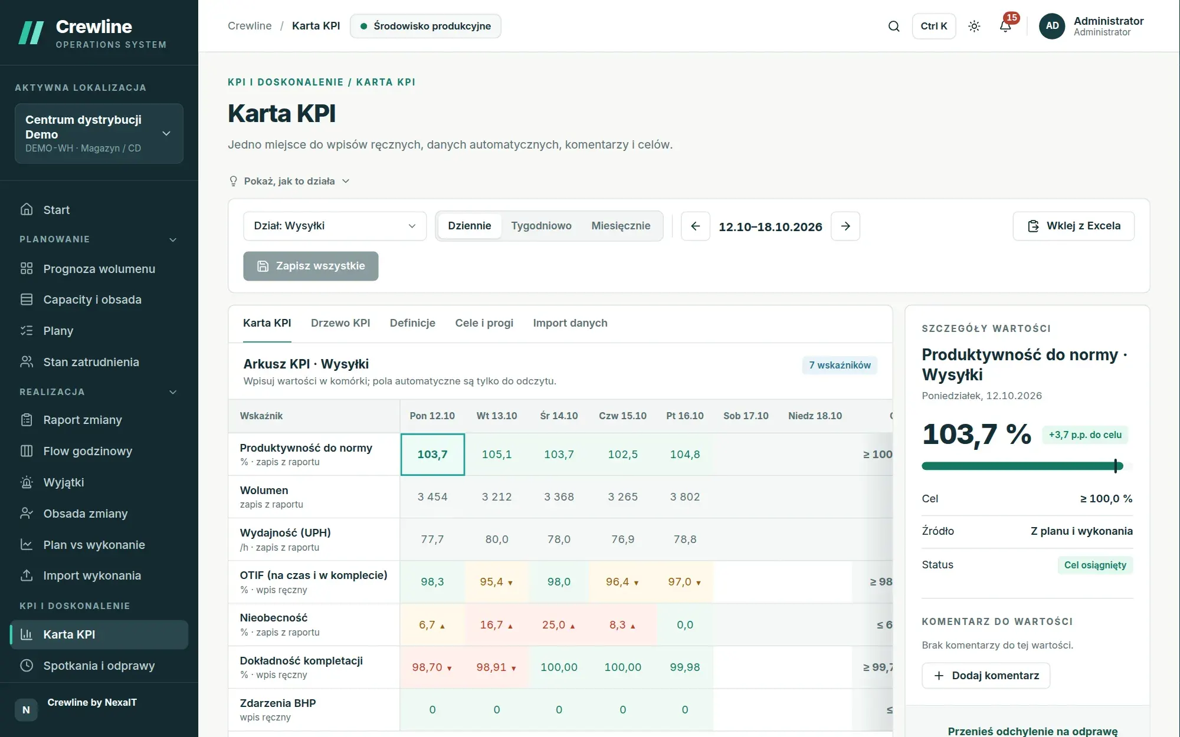This screenshot has width=1180, height=737.
Task: Collapse the PLANOWANIE sidebar section
Action: pos(99,239)
